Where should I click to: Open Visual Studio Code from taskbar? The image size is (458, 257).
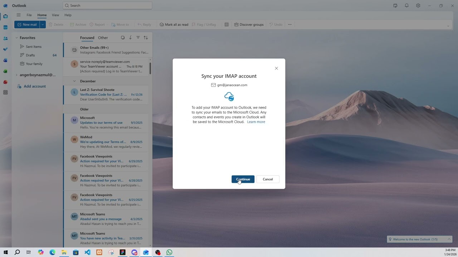coord(88,252)
